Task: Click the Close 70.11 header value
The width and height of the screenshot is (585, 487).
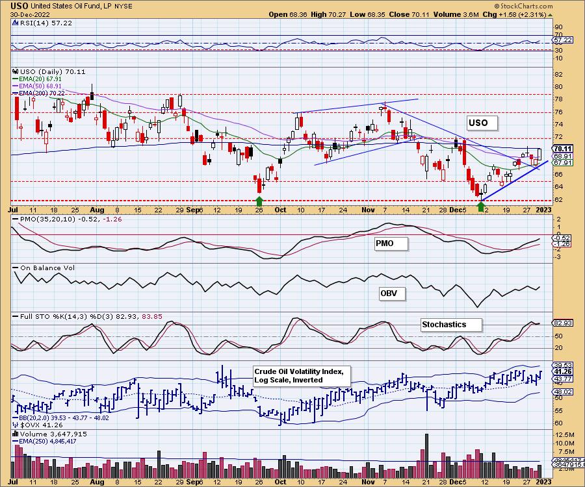Action: click(409, 14)
